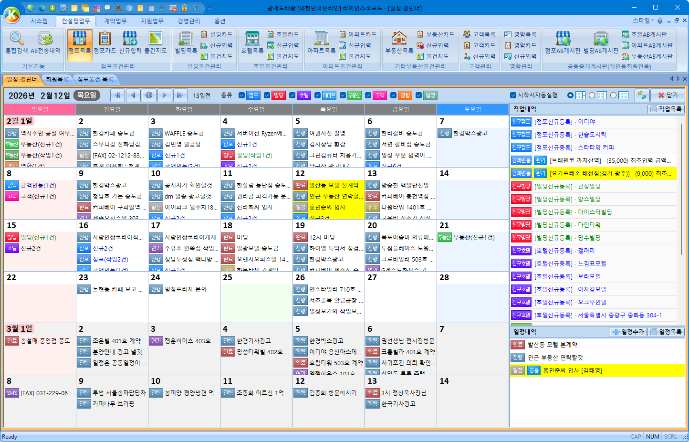Go to next month with the forward arrow

pos(164,95)
